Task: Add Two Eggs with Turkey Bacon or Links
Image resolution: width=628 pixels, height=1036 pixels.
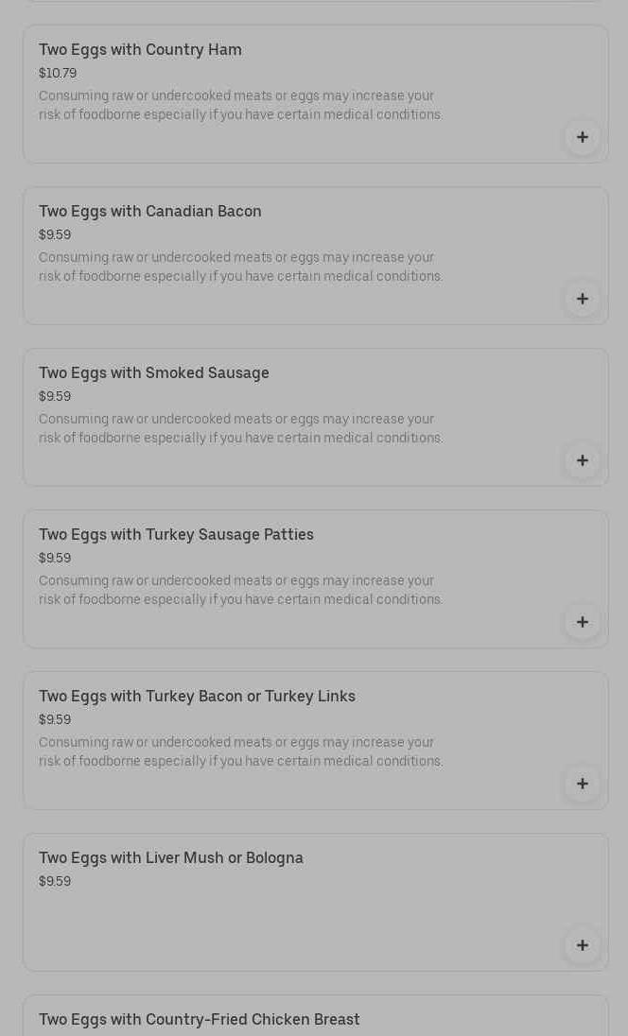Action: click(582, 785)
